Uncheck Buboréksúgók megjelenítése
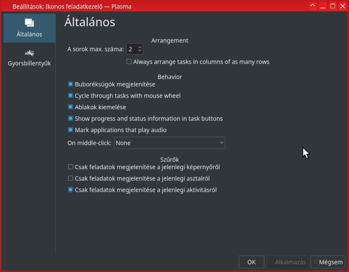349x272 pixels. pyautogui.click(x=71, y=84)
